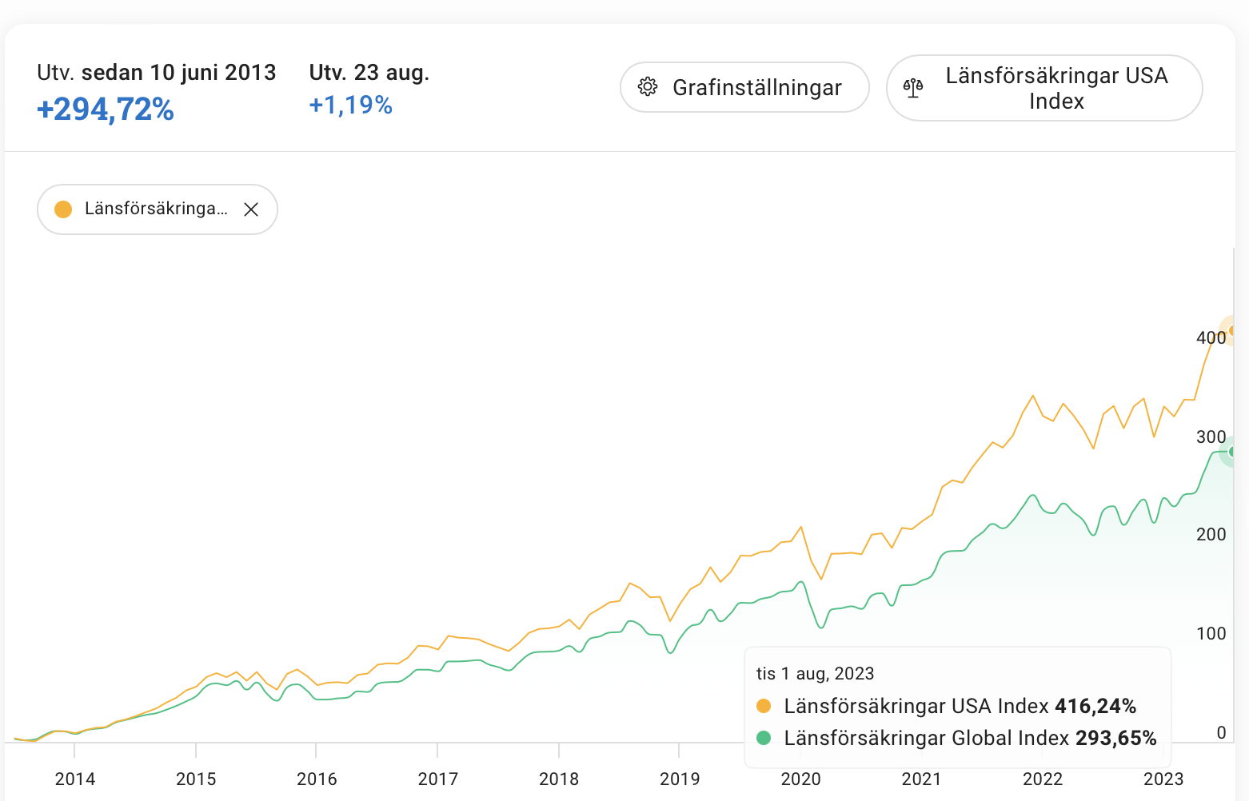The height and width of the screenshot is (801, 1249).
Task: Click the tooltip date 'tis 1 aug, 2023'
Action: coord(815,673)
